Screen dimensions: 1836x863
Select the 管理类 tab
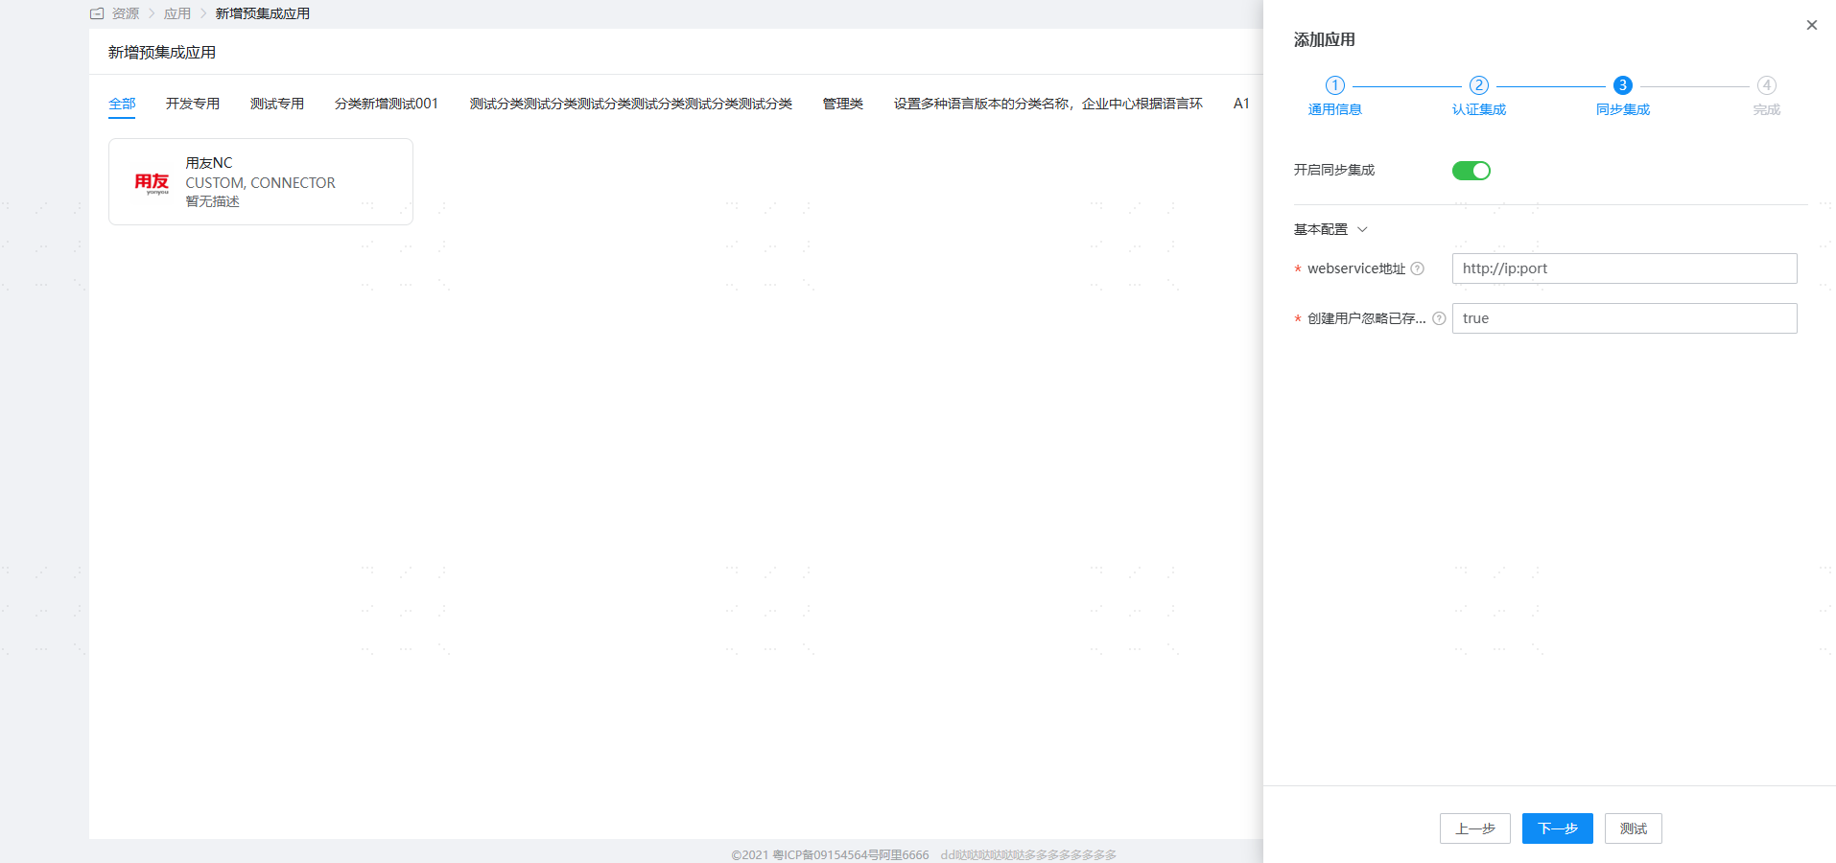point(842,104)
